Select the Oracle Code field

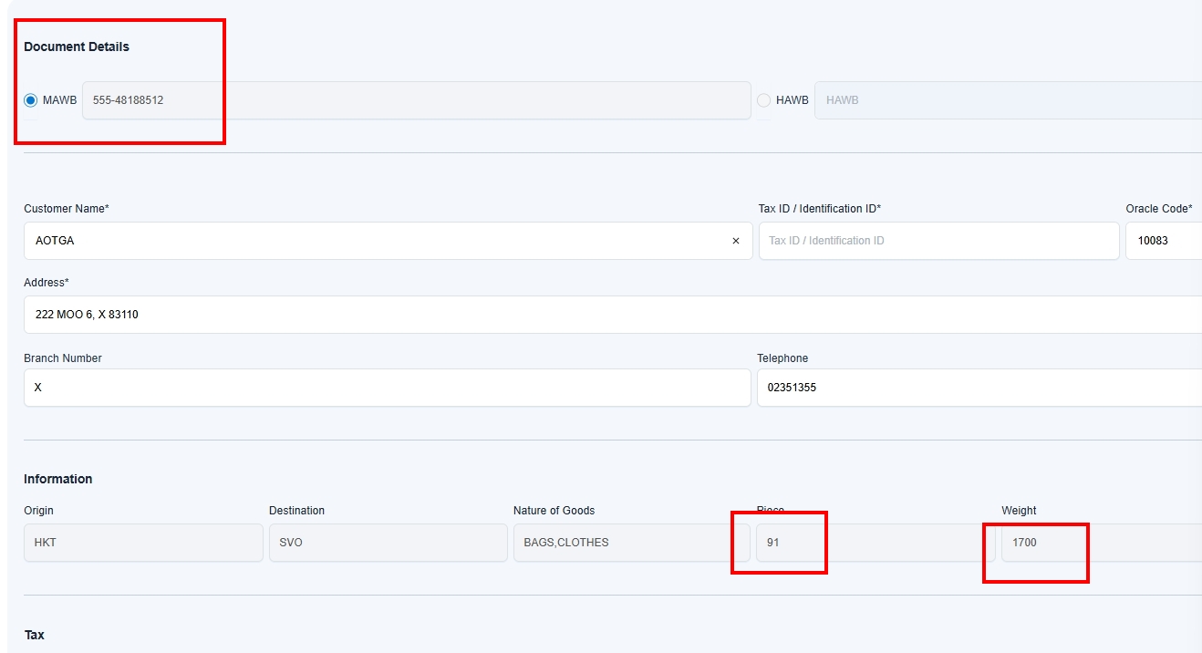point(1164,241)
